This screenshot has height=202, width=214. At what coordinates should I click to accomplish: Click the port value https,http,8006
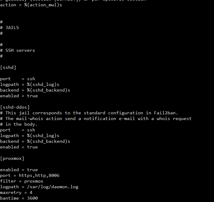[39, 175]
